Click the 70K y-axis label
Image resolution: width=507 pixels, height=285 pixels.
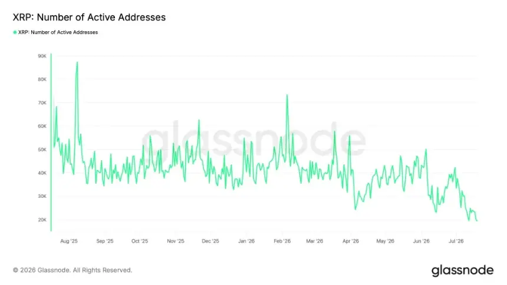pyautogui.click(x=42, y=103)
